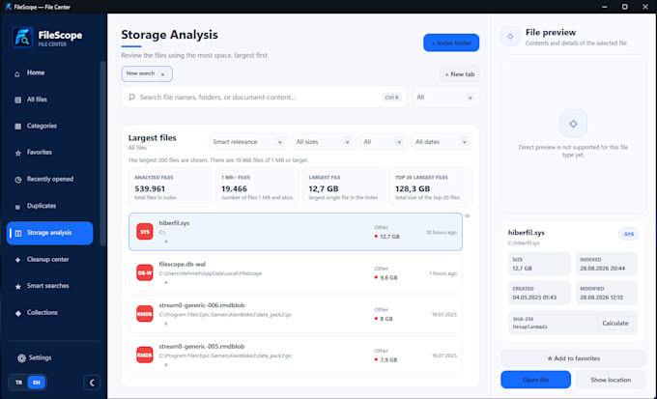This screenshot has height=399, width=657.
Task: Add file to favorites
Action: 573,358
